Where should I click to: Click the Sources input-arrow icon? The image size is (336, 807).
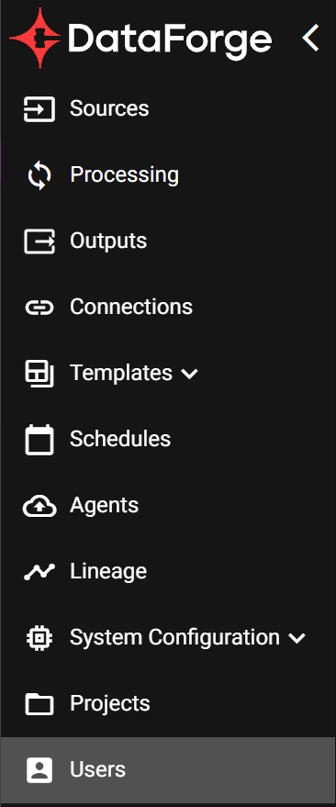pyautogui.click(x=39, y=109)
